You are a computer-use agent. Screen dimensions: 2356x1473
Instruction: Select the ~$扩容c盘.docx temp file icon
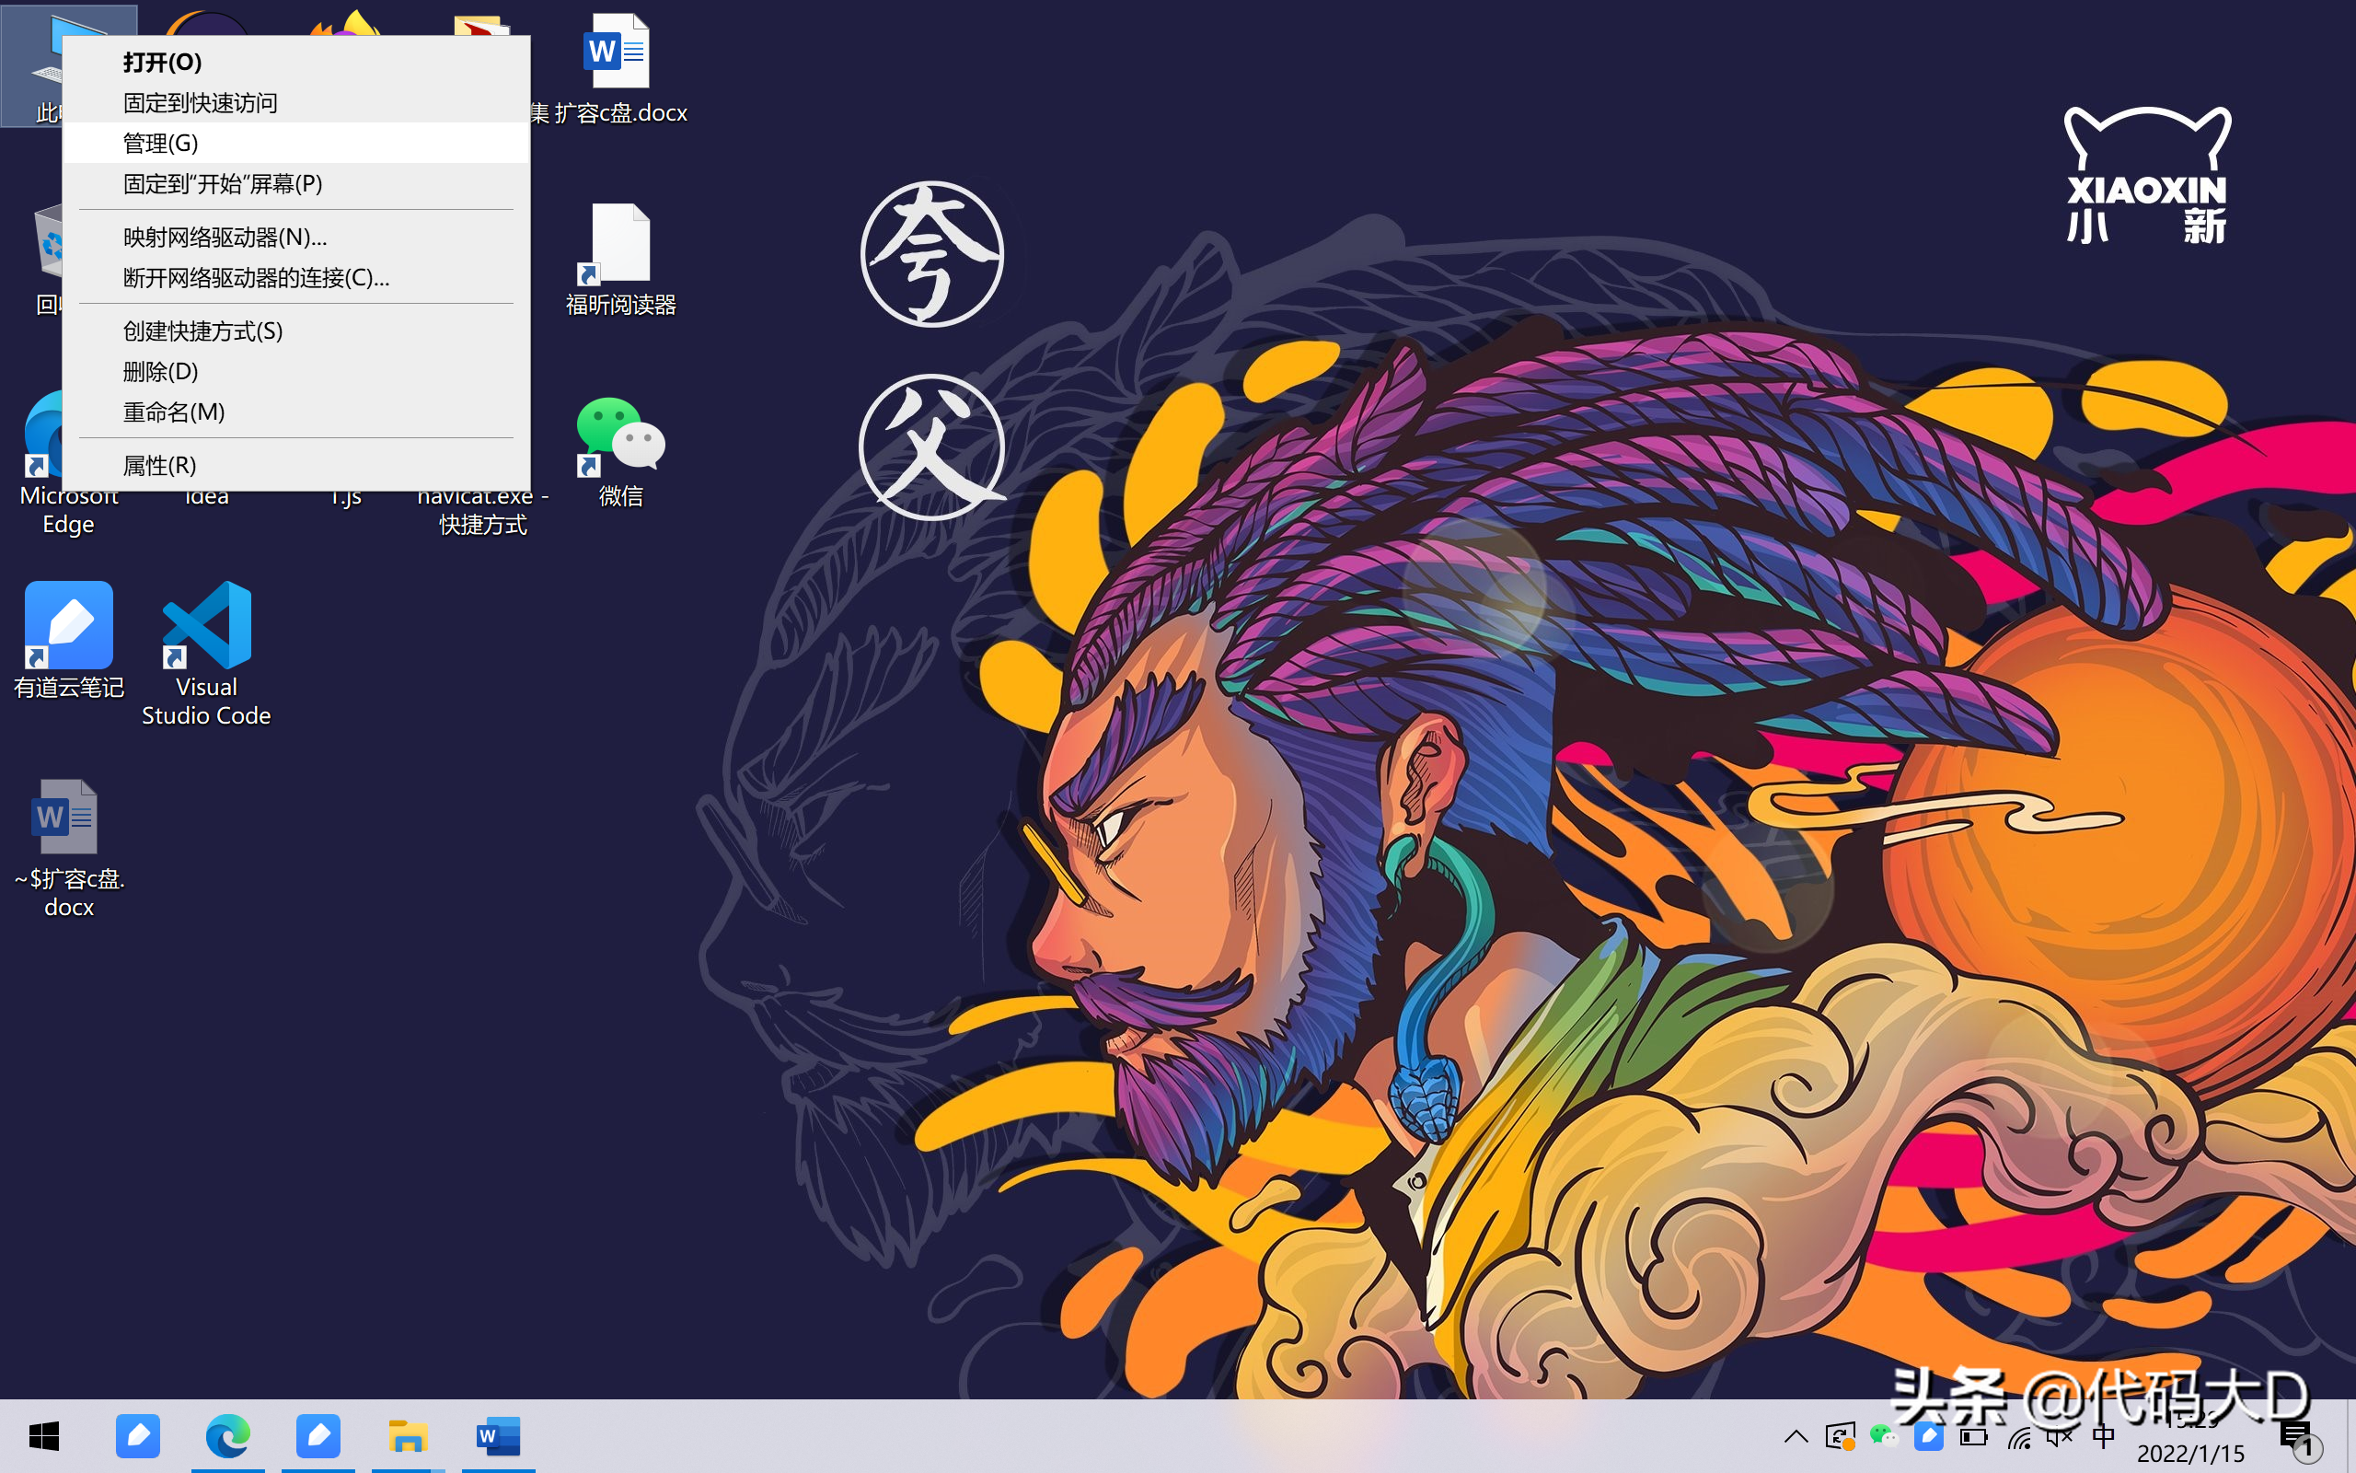pyautogui.click(x=68, y=848)
